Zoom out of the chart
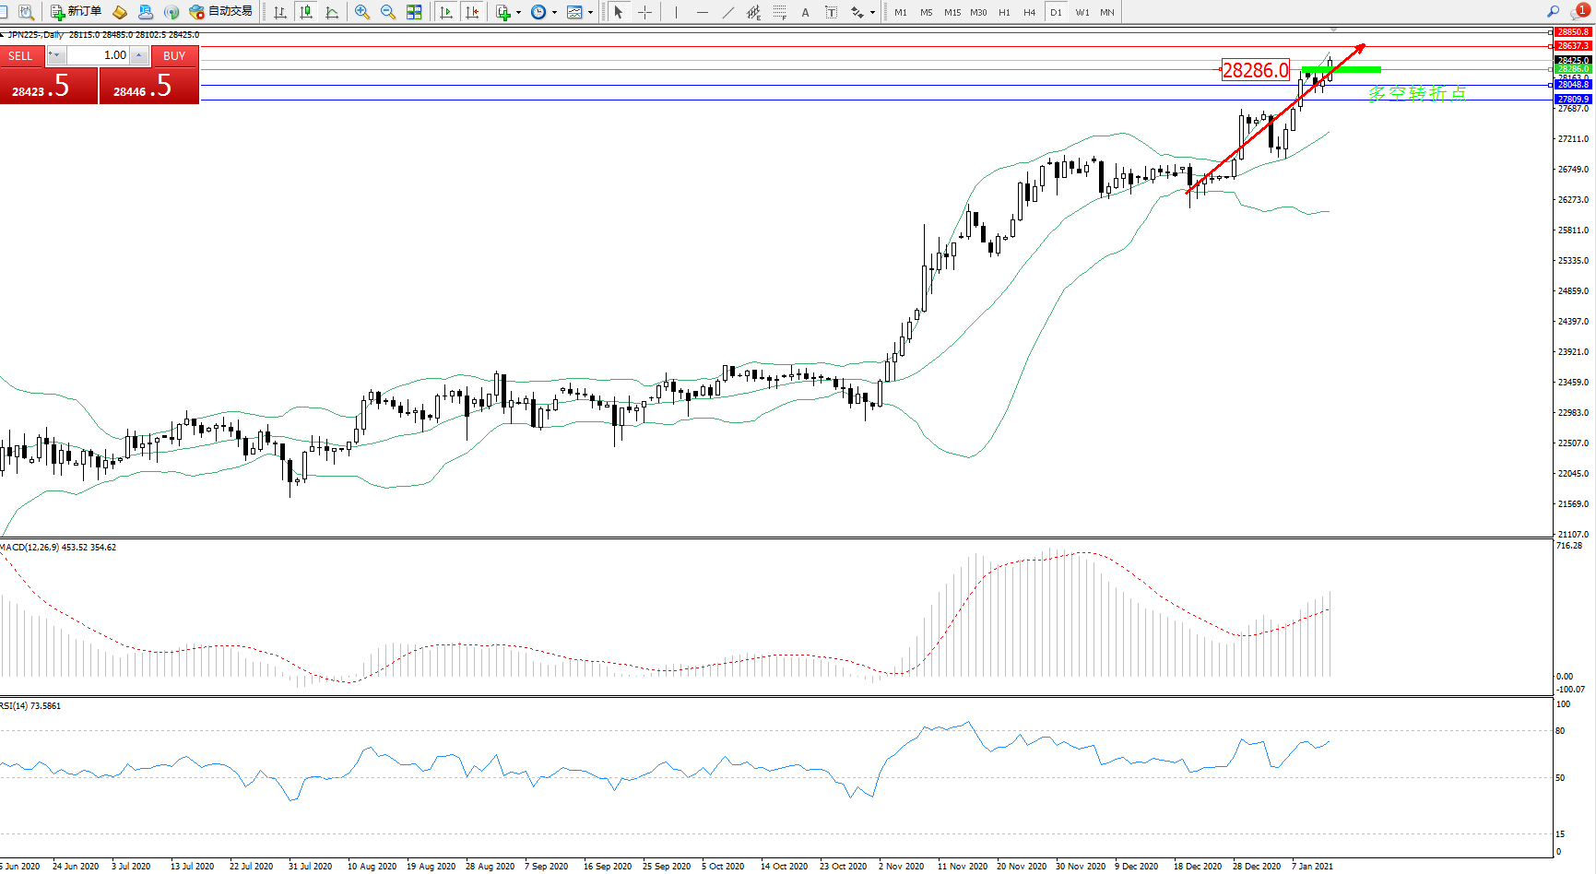1596x874 pixels. (388, 12)
